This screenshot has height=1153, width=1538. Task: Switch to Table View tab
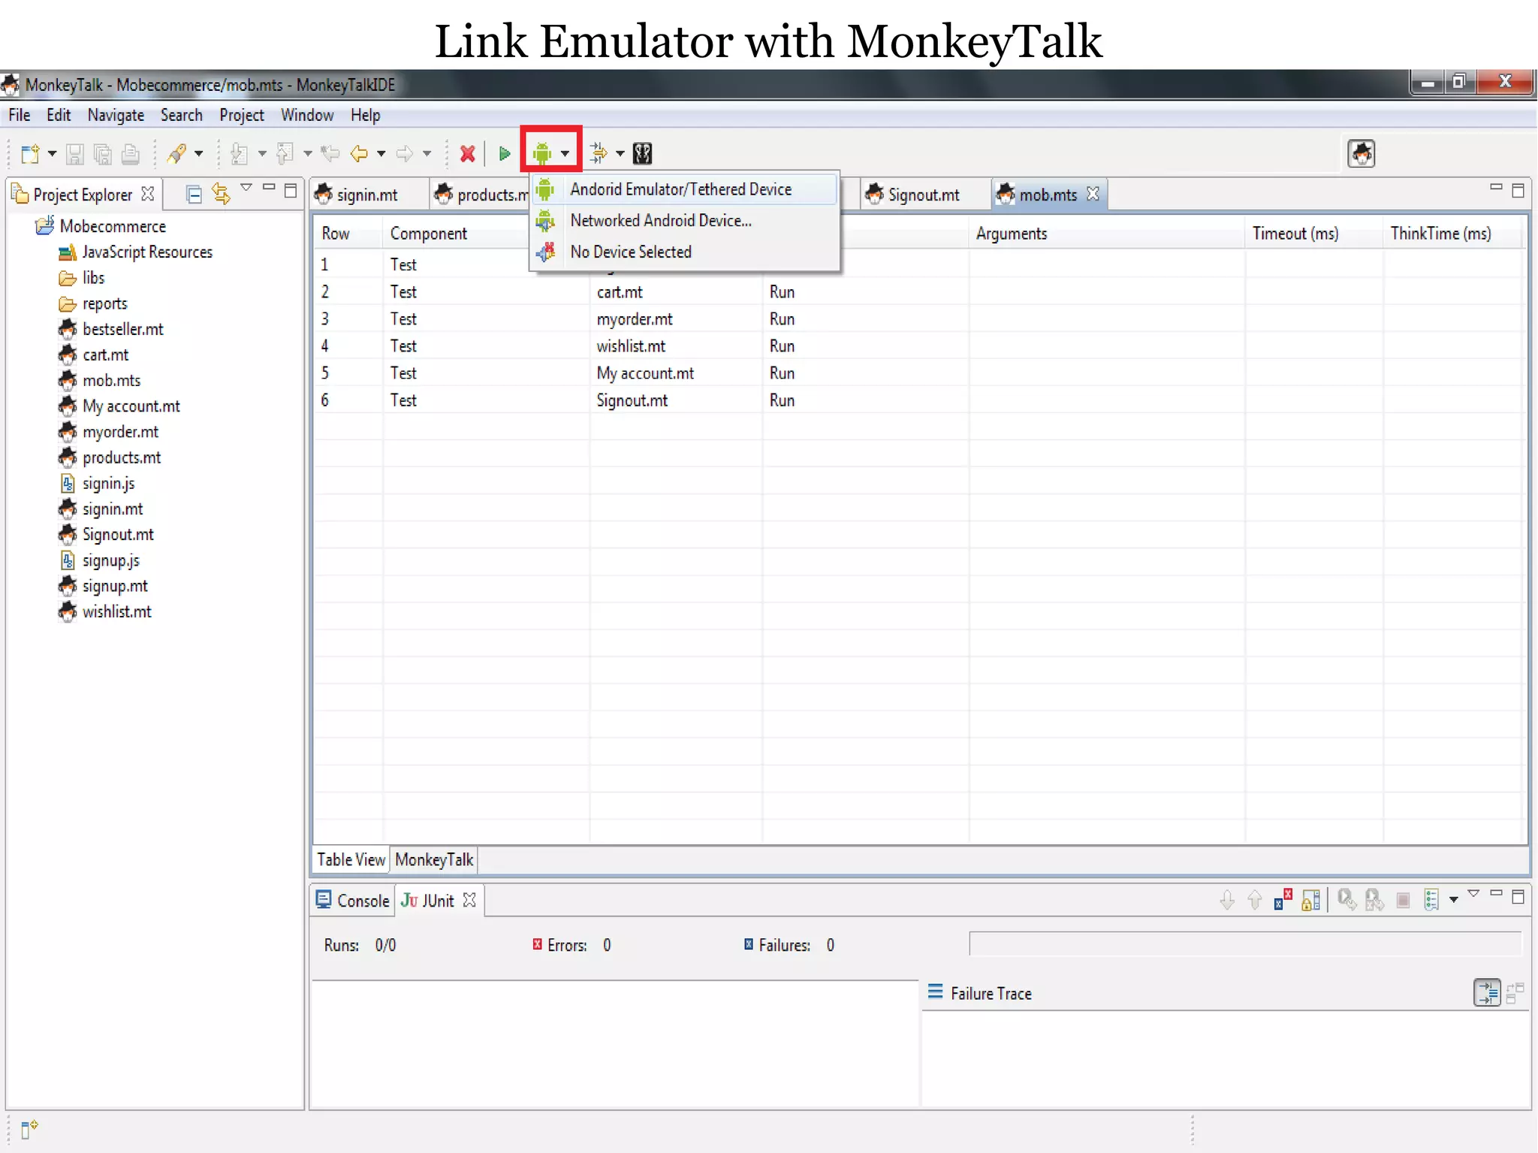351,860
